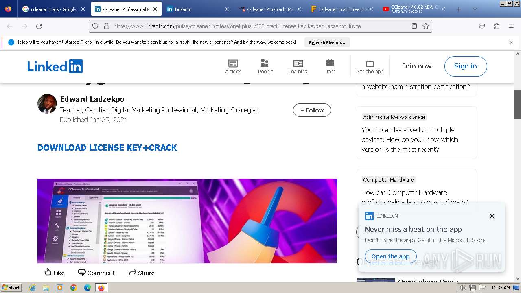The image size is (521, 293).
Task: Open the Articles section
Action: 233,66
